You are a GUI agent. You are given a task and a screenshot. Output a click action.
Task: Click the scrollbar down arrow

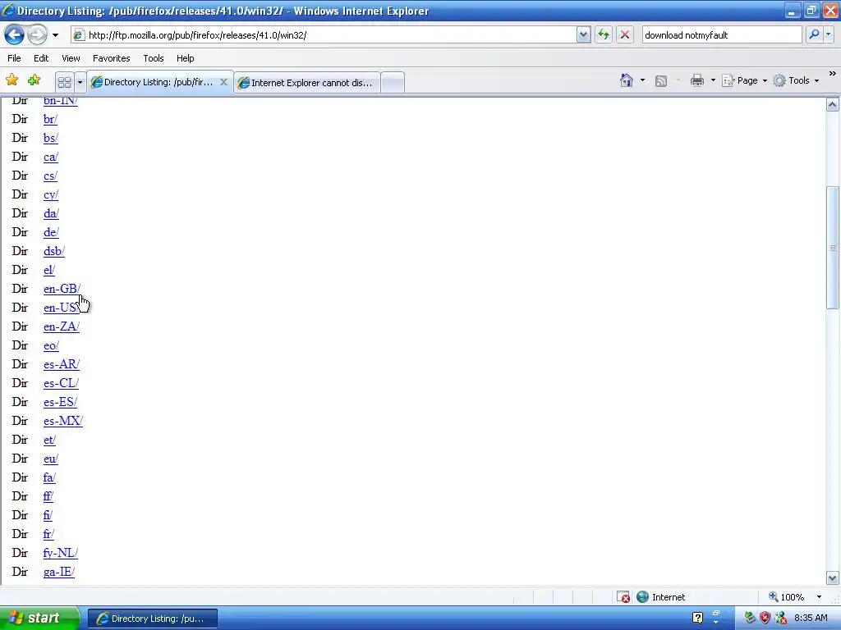pos(833,578)
